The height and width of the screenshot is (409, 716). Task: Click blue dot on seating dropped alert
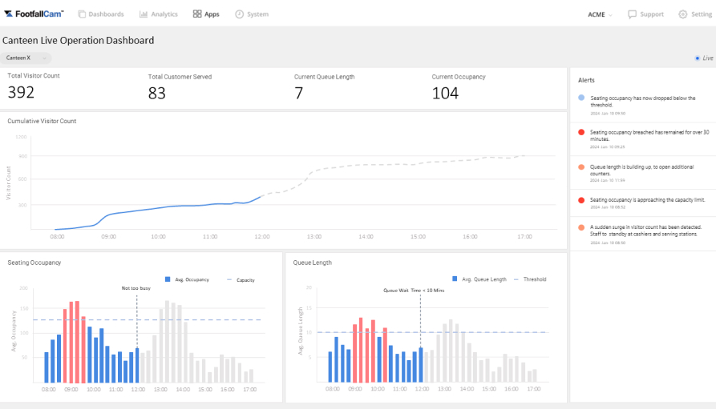point(581,98)
